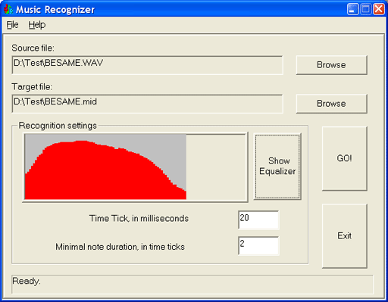Click the Exit button
The height and width of the screenshot is (302, 388).
pos(345,236)
